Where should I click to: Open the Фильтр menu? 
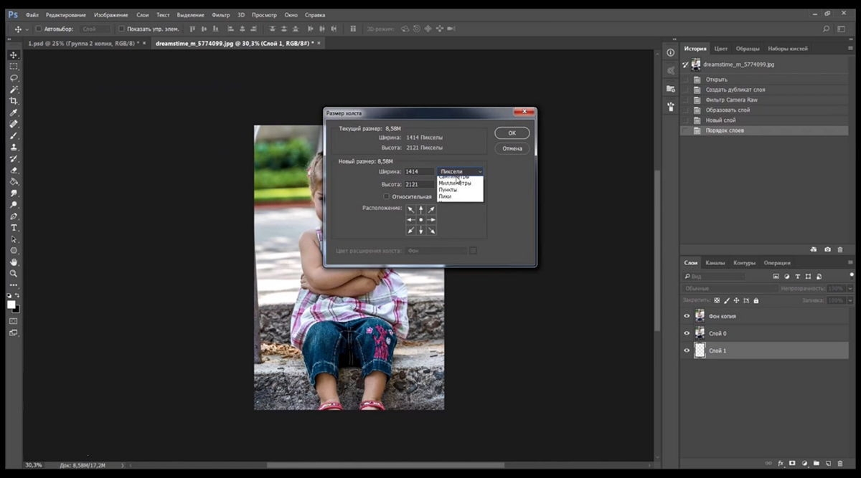(221, 14)
